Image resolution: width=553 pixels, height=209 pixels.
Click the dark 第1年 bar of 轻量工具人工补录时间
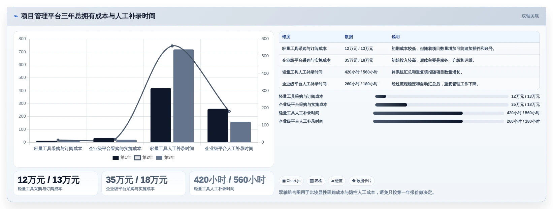click(161, 115)
